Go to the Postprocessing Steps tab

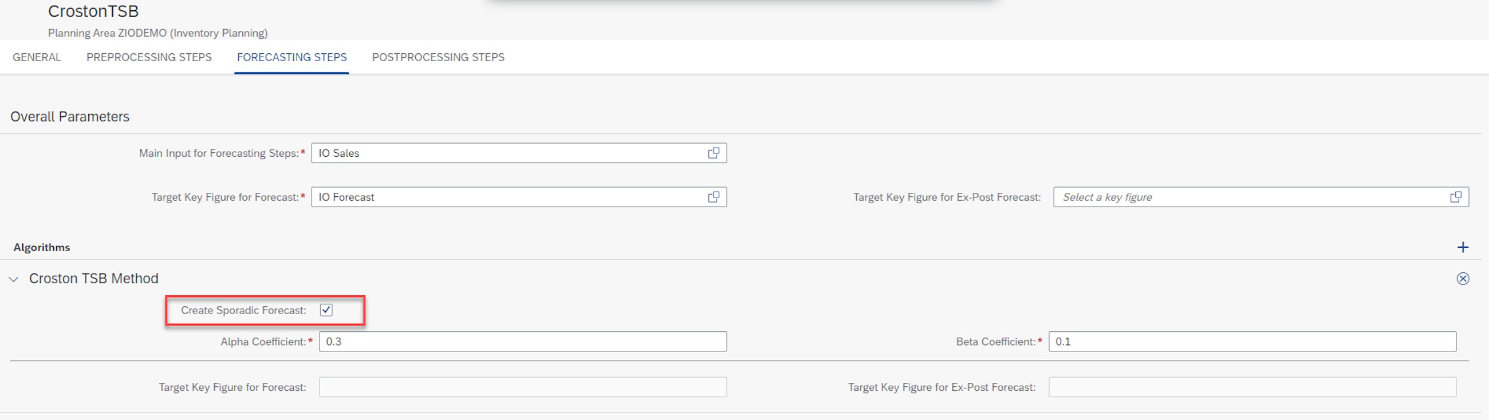point(438,57)
